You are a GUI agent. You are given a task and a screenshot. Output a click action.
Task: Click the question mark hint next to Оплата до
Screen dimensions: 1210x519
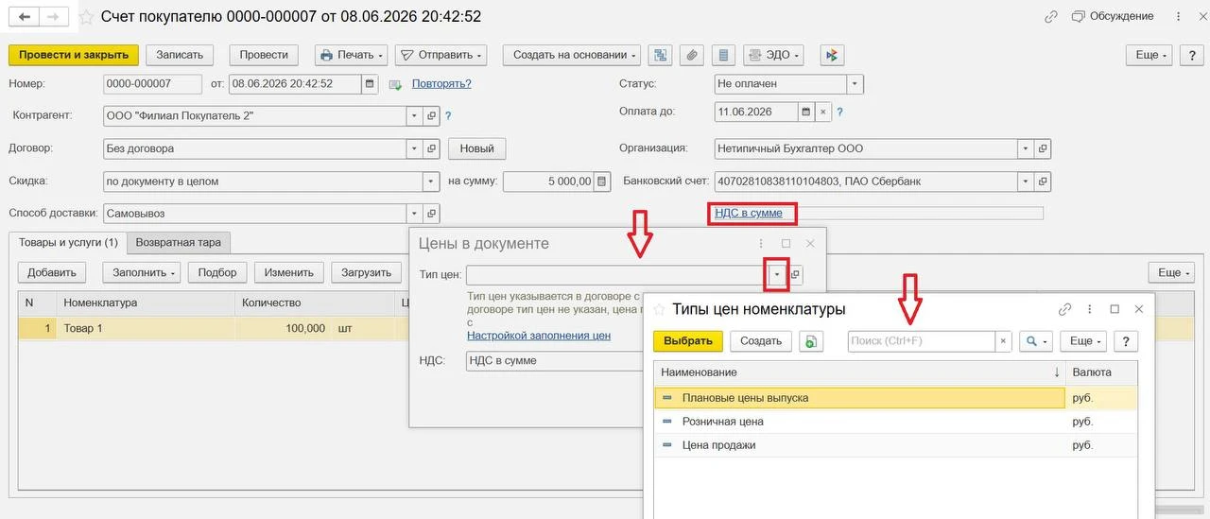[x=839, y=112]
